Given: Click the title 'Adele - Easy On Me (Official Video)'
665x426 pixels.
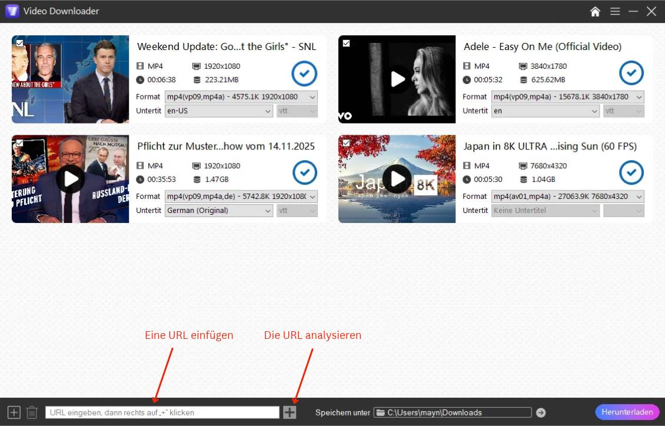Looking at the screenshot, I should click(543, 46).
